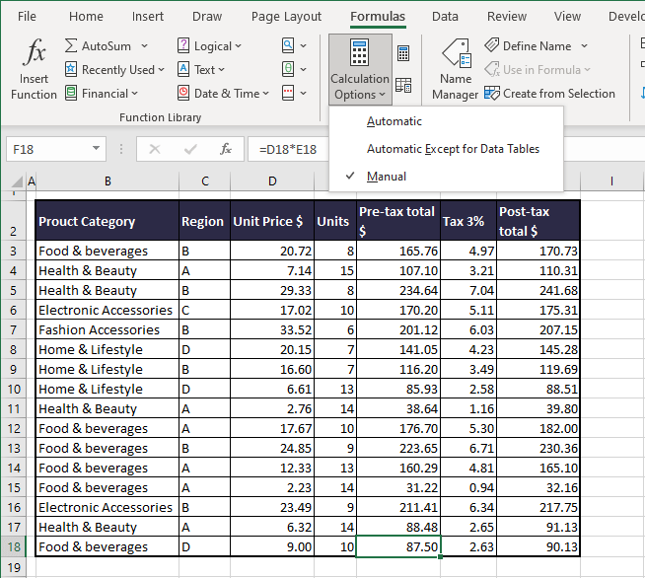Open the Data tab

click(x=445, y=16)
